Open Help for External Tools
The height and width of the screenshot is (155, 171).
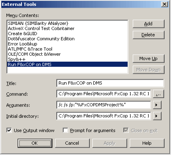tap(147, 143)
